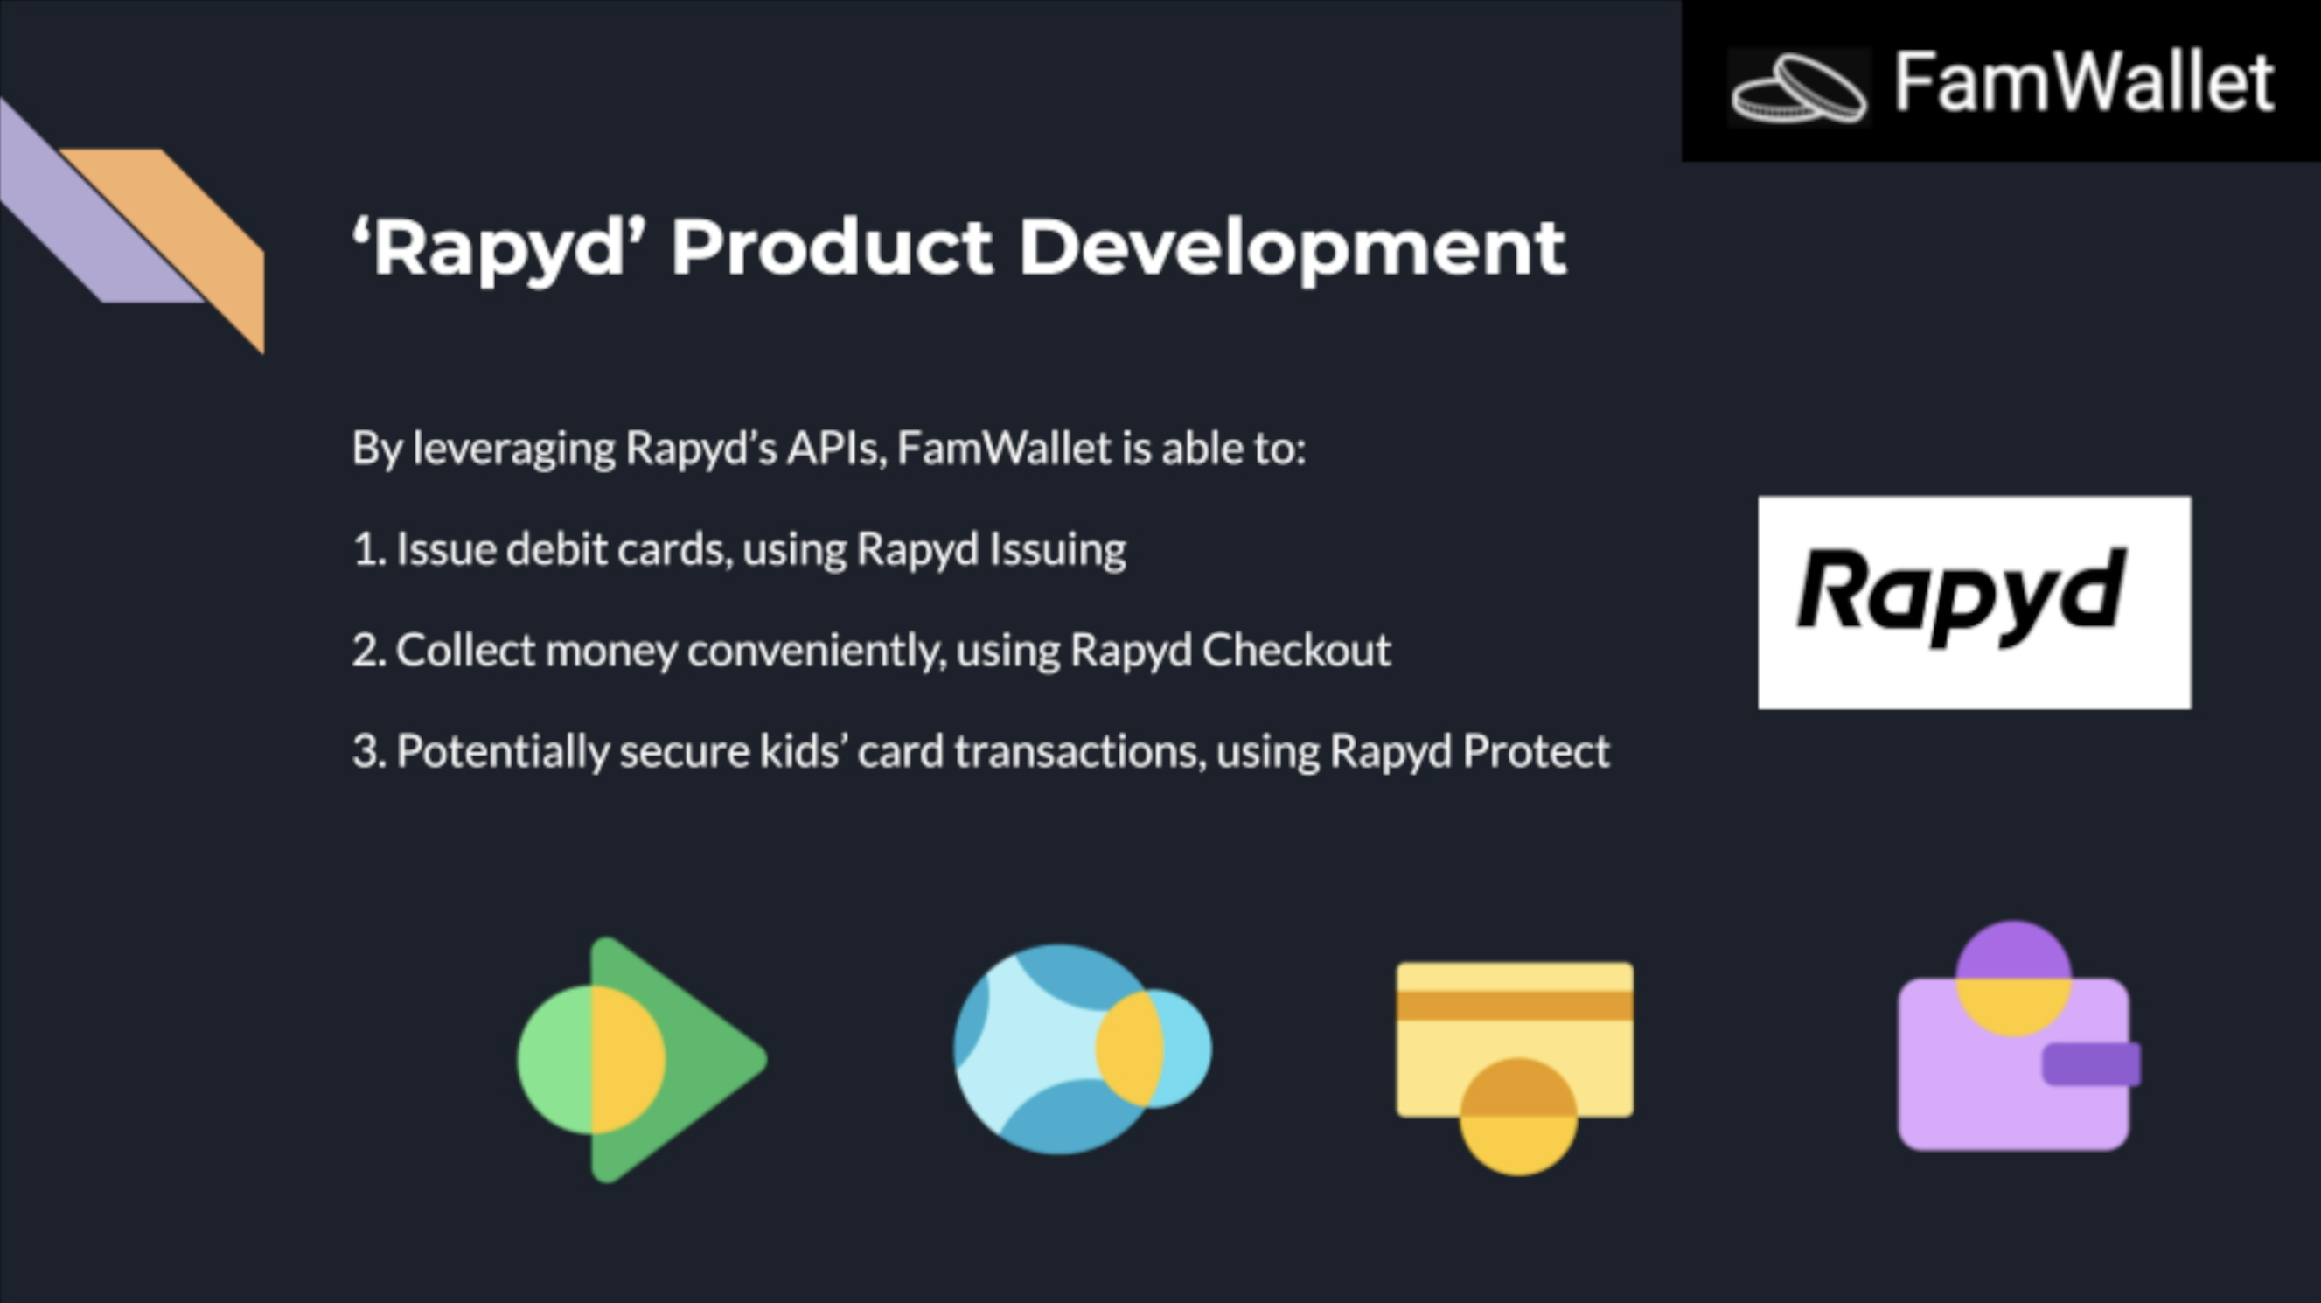Viewport: 2321px width, 1303px height.
Task: Click the green arrow coin icon
Action: point(642,1061)
